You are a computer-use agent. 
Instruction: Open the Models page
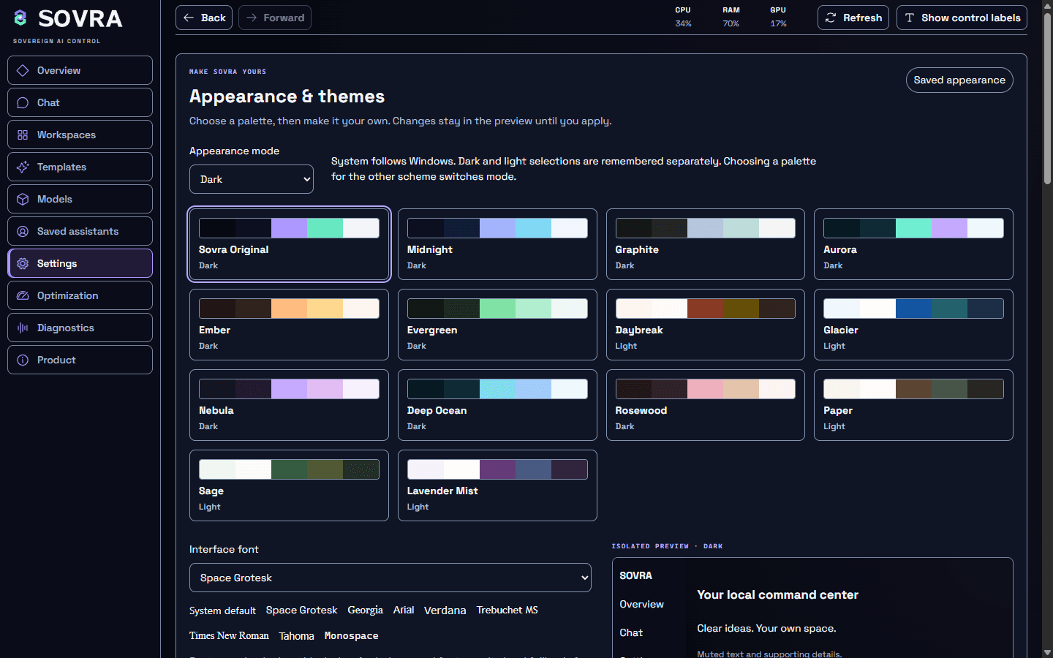coord(80,199)
